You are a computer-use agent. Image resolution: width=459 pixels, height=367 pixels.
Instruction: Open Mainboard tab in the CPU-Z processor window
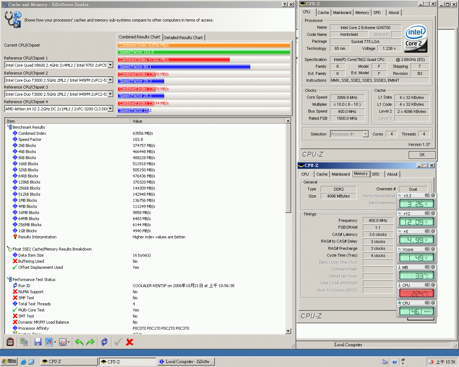tap(342, 13)
